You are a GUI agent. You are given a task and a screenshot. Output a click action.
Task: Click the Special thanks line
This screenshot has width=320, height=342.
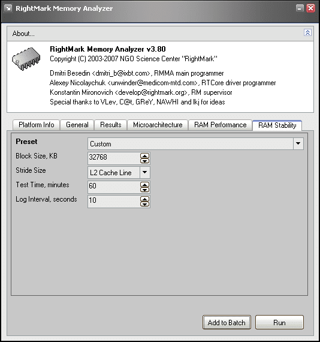point(137,102)
